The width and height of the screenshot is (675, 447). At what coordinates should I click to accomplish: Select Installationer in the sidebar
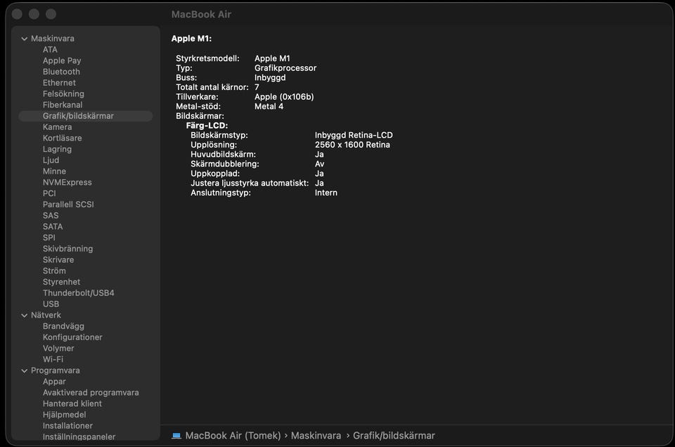tap(67, 426)
